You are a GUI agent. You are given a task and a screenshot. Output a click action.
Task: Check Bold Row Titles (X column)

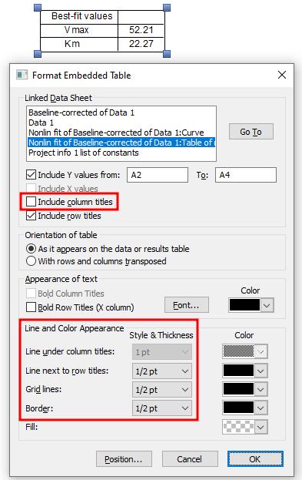point(31,307)
